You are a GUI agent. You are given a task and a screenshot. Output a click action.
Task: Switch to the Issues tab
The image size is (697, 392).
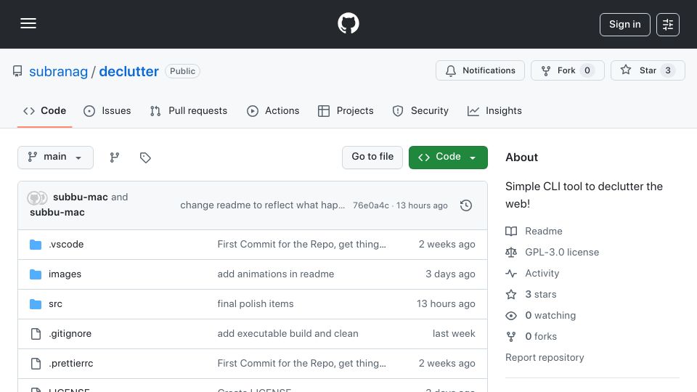(107, 110)
